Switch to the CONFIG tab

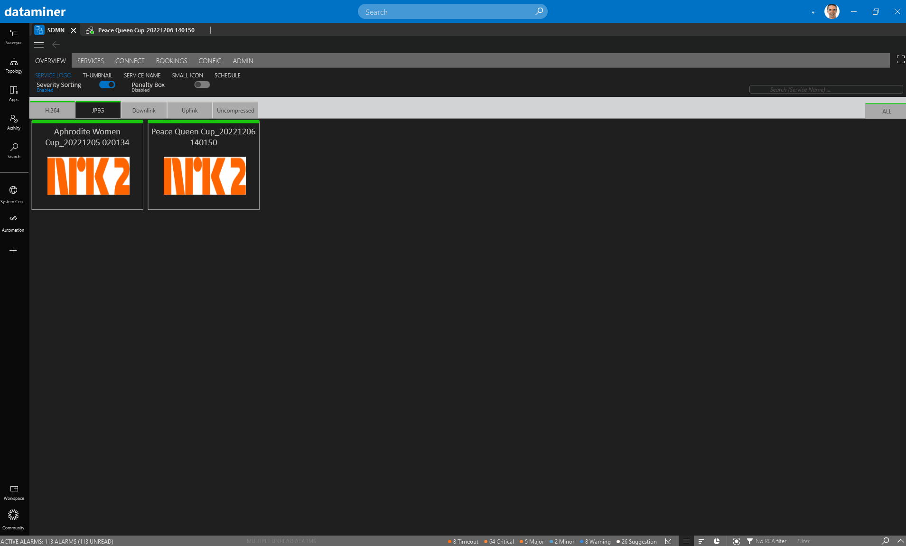click(210, 61)
